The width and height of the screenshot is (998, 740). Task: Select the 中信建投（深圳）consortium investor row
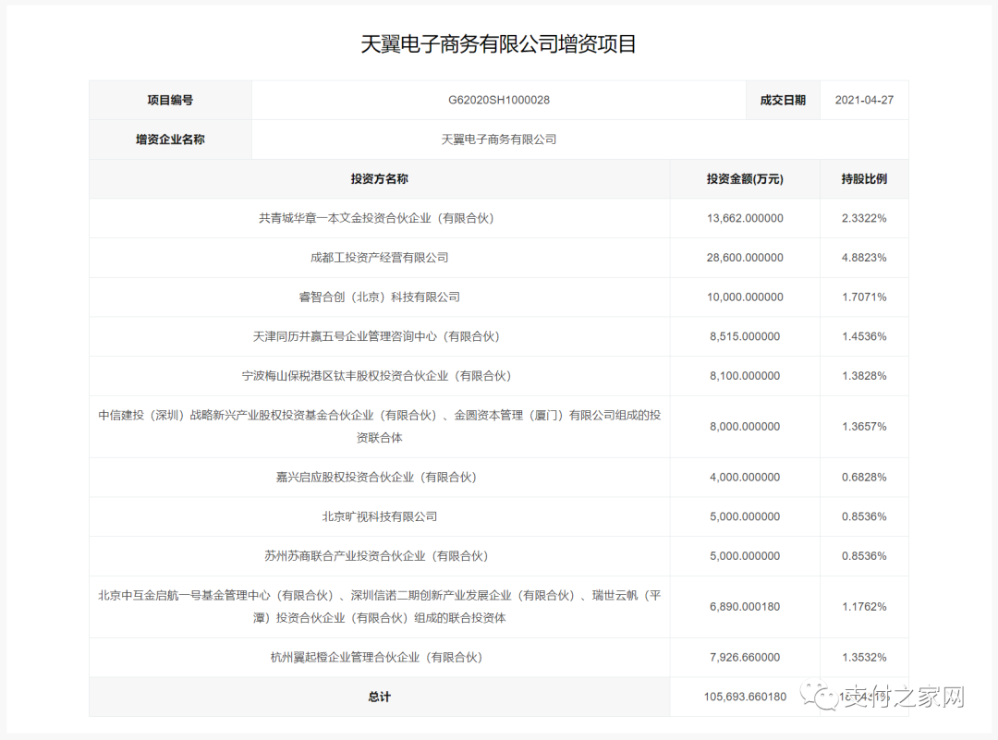[x=380, y=426]
